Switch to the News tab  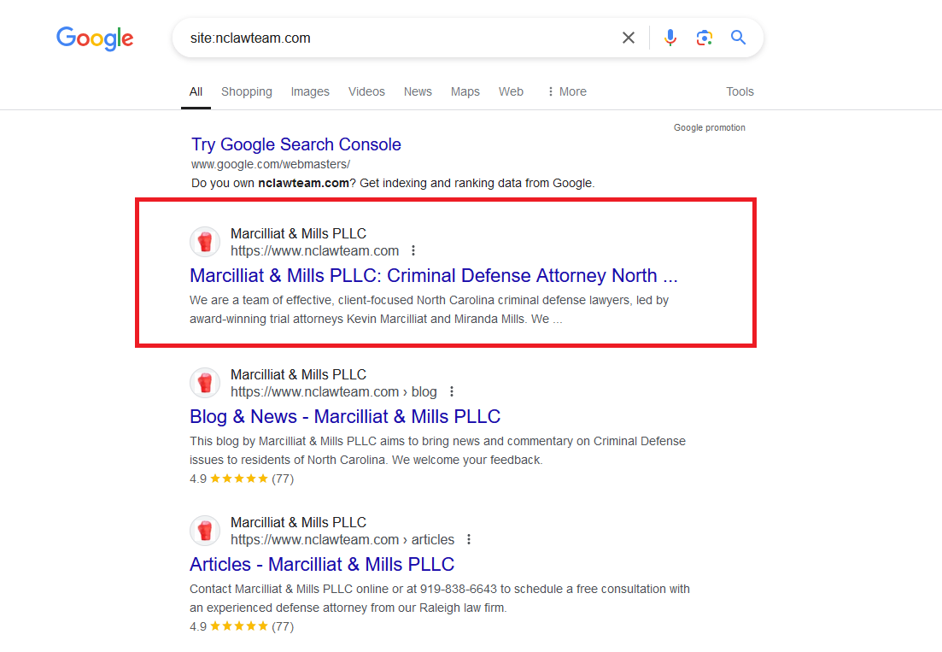[x=418, y=91]
